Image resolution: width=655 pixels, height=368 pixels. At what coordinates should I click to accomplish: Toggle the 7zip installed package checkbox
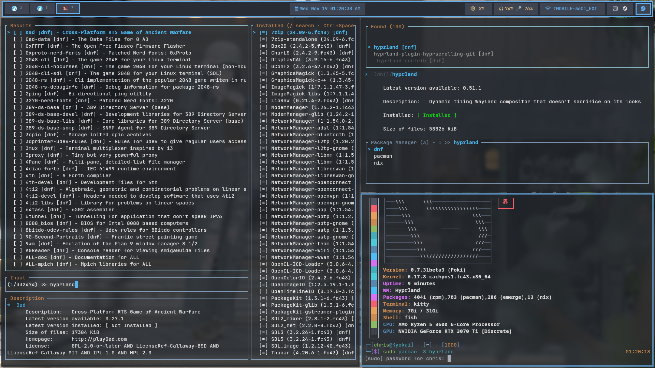(x=263, y=32)
